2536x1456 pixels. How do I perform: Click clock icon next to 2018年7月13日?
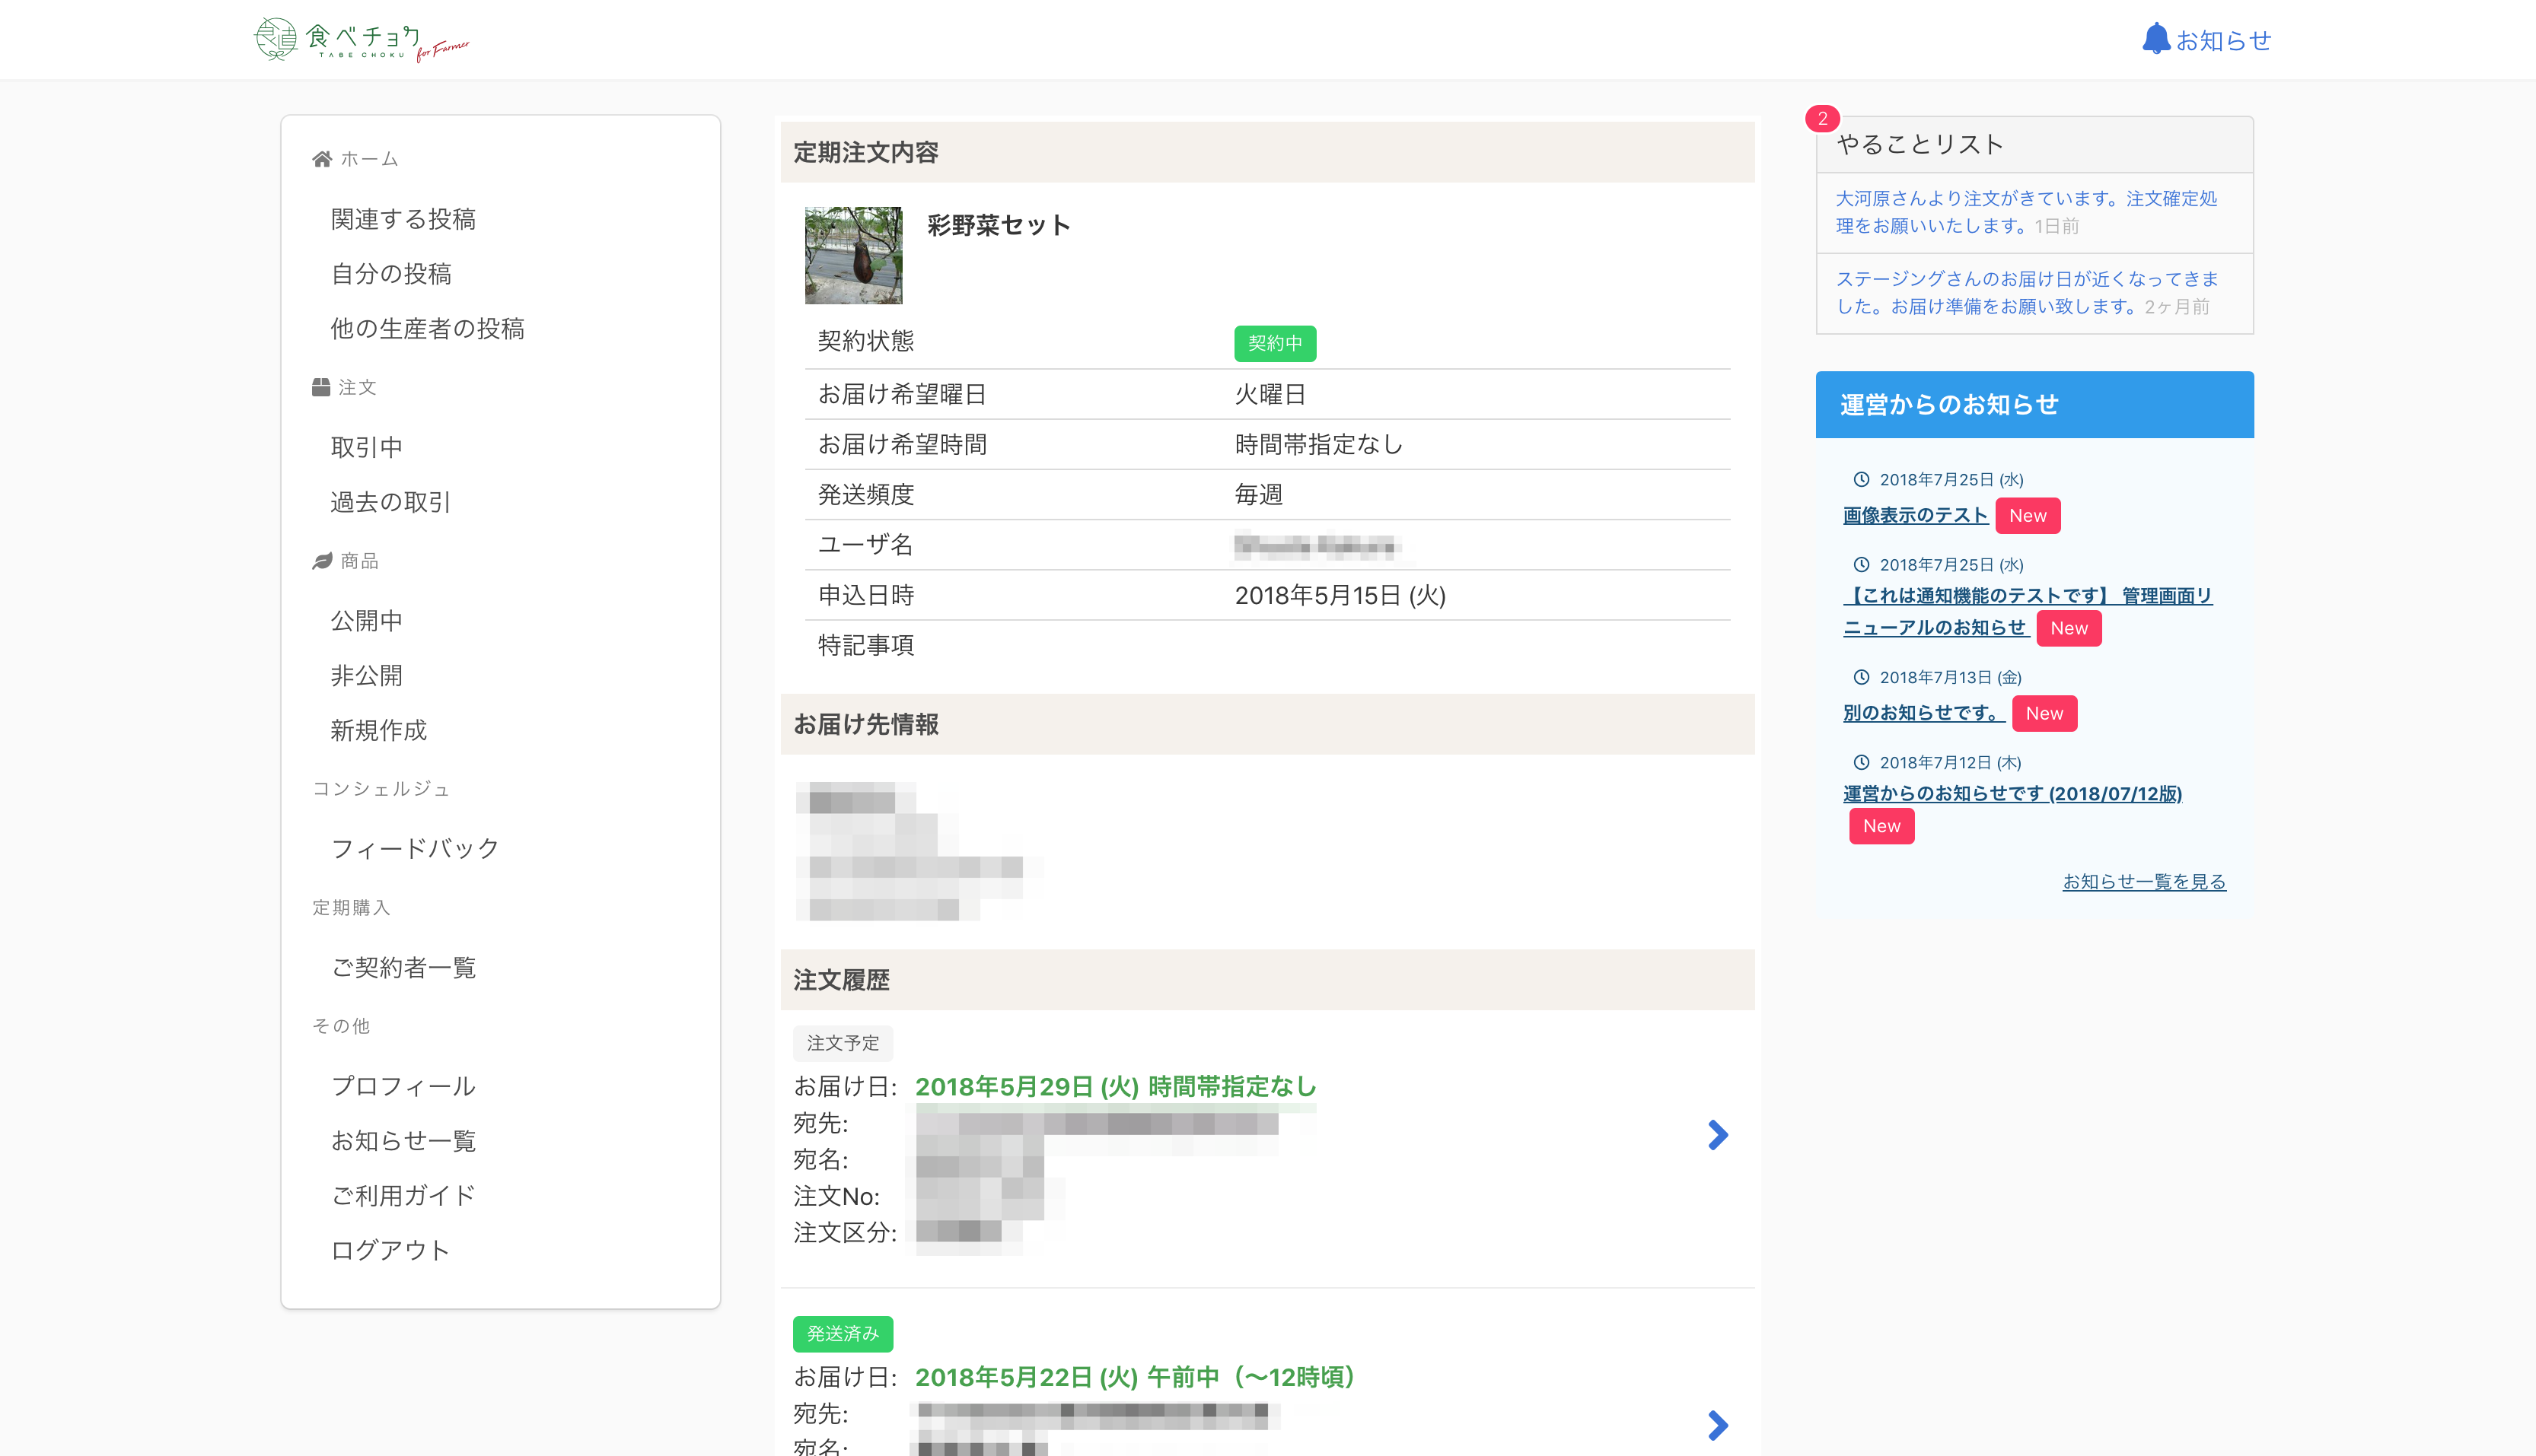1861,677
